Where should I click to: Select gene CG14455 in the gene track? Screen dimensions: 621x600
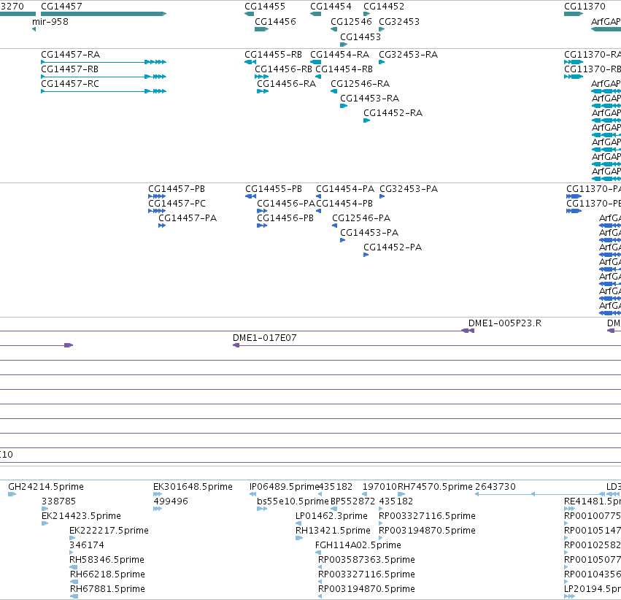click(x=265, y=7)
